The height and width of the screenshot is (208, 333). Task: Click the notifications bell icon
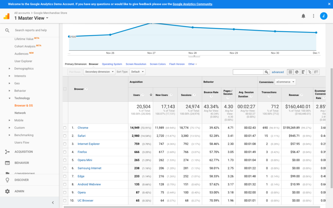pos(303,16)
